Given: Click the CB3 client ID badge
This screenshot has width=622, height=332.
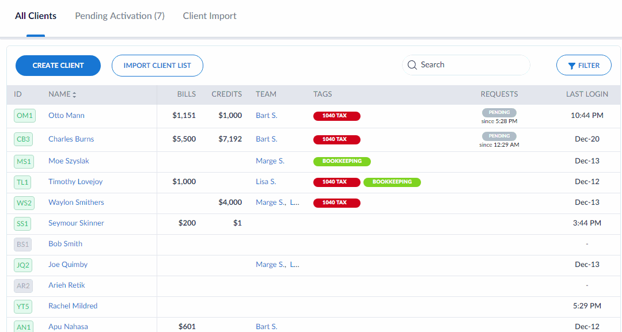Looking at the screenshot, I should pyautogui.click(x=24, y=139).
